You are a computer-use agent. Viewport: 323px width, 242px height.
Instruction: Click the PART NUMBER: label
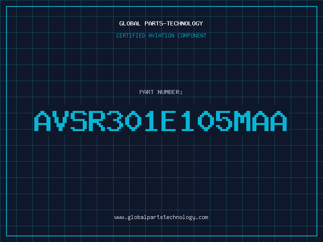pyautogui.click(x=161, y=92)
